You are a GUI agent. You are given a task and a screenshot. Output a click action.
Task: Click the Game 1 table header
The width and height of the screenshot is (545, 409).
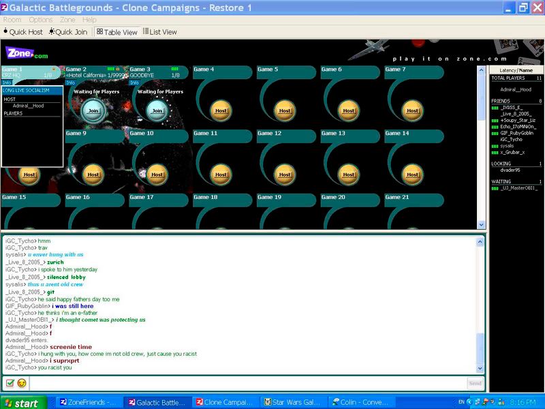pos(31,72)
